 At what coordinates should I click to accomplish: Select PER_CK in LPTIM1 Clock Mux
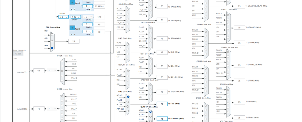(x=206, y=54)
